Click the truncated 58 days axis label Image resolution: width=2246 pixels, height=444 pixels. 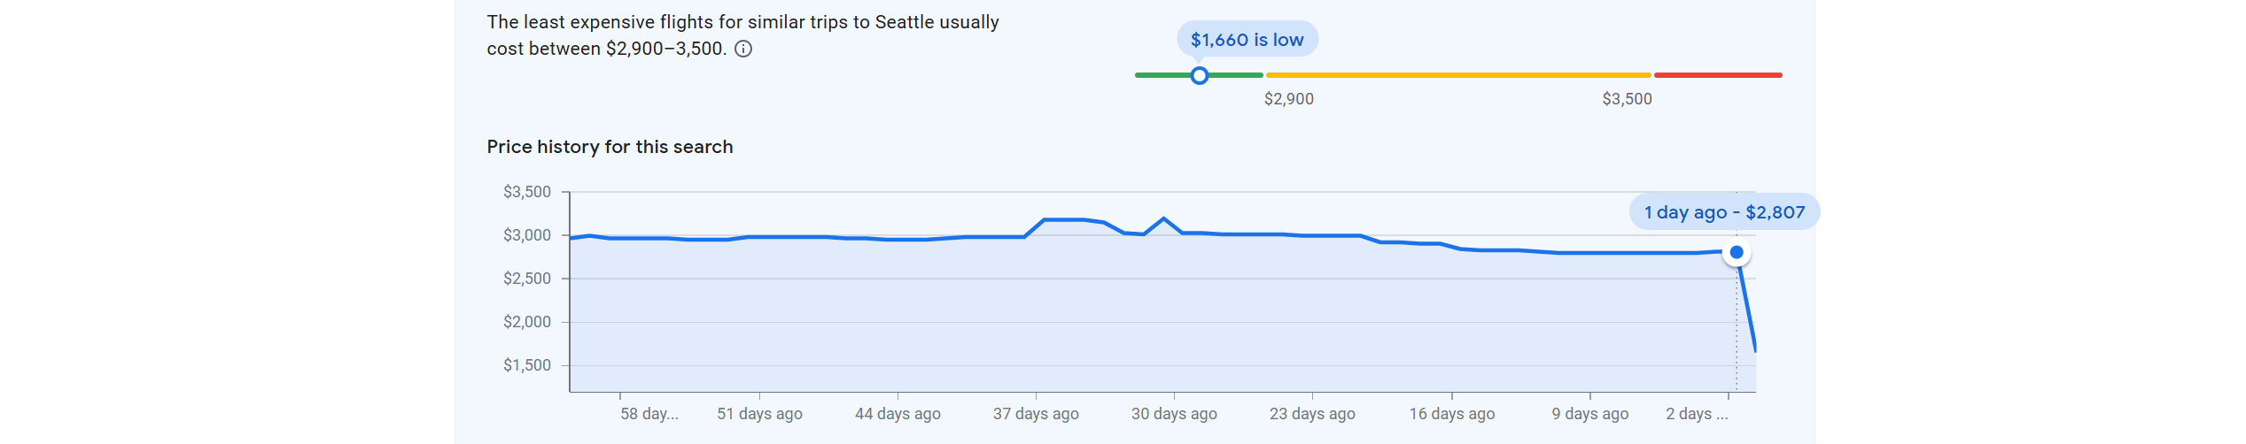tap(649, 414)
